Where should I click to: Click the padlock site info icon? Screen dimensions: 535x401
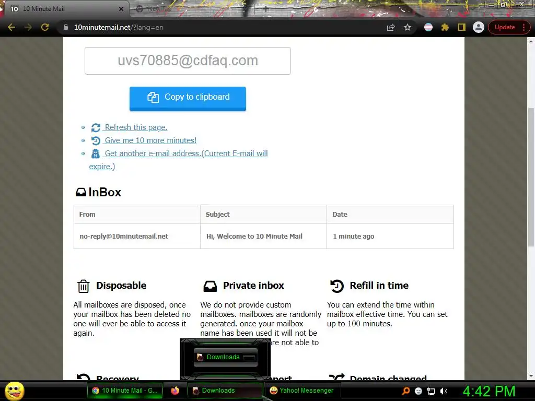point(66,27)
